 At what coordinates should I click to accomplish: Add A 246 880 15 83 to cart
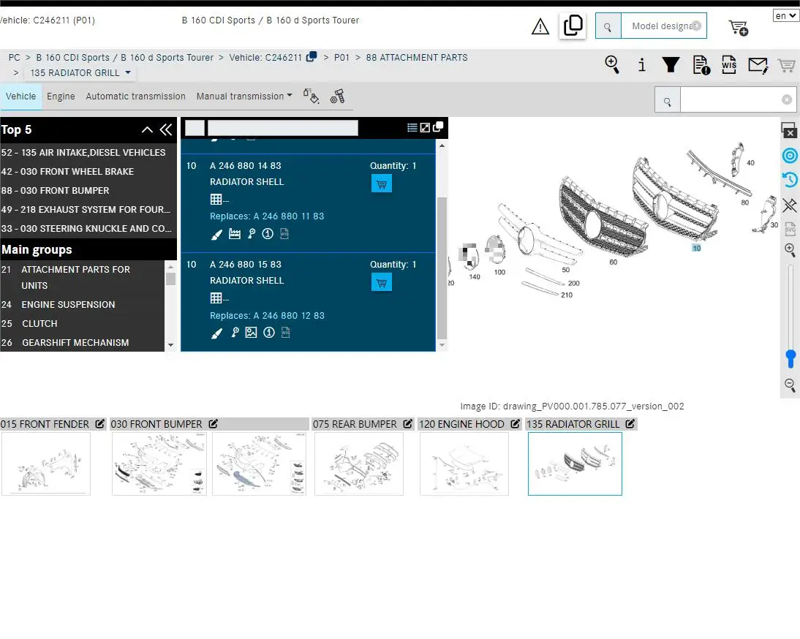382,282
